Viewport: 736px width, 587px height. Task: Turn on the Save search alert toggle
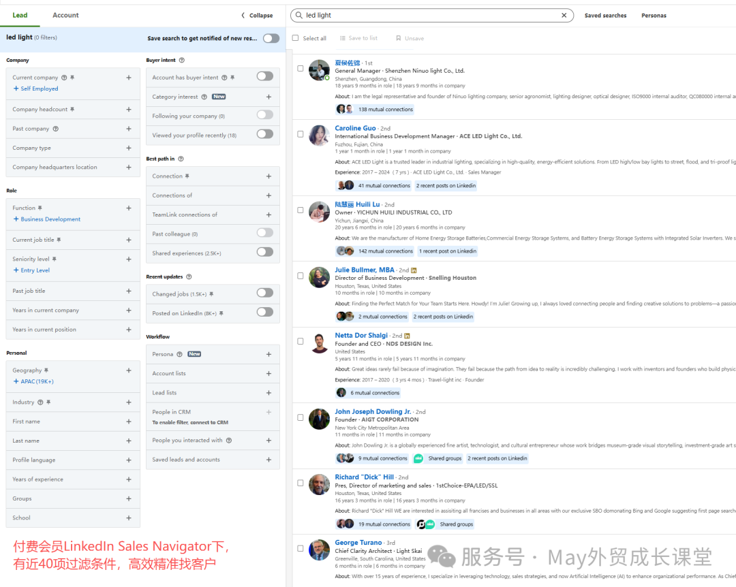[271, 38]
